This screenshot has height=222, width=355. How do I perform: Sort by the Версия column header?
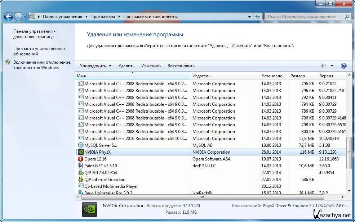click(332, 76)
